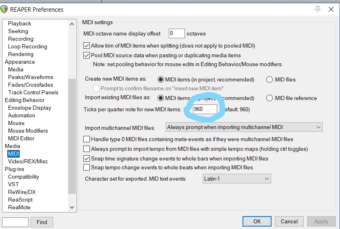Screen dimensions: 340x229
Task: Select the highlighted MIDI page
Action: [x=13, y=154]
